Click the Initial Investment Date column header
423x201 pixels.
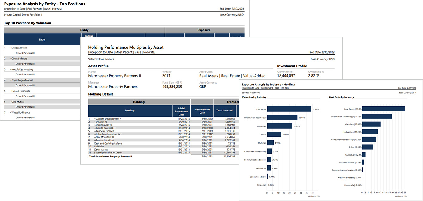click(181, 110)
